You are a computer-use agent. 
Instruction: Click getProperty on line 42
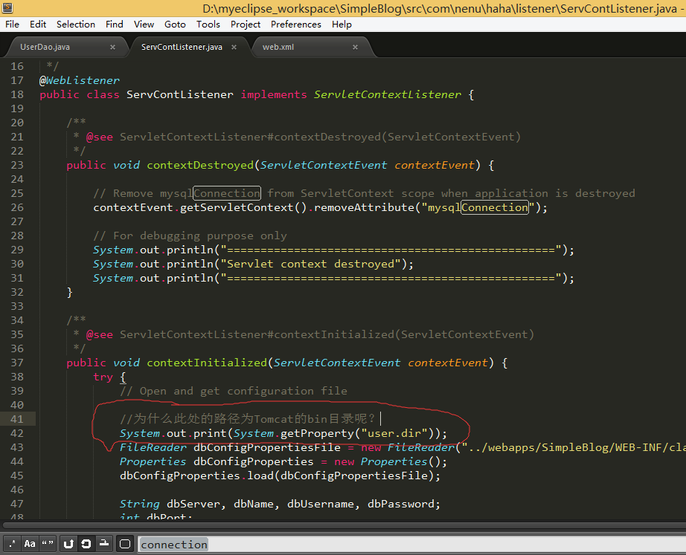[x=317, y=433]
